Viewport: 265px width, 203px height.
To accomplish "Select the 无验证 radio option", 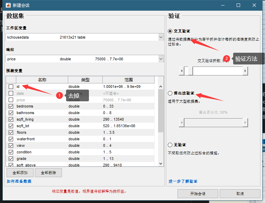I will point(170,145).
